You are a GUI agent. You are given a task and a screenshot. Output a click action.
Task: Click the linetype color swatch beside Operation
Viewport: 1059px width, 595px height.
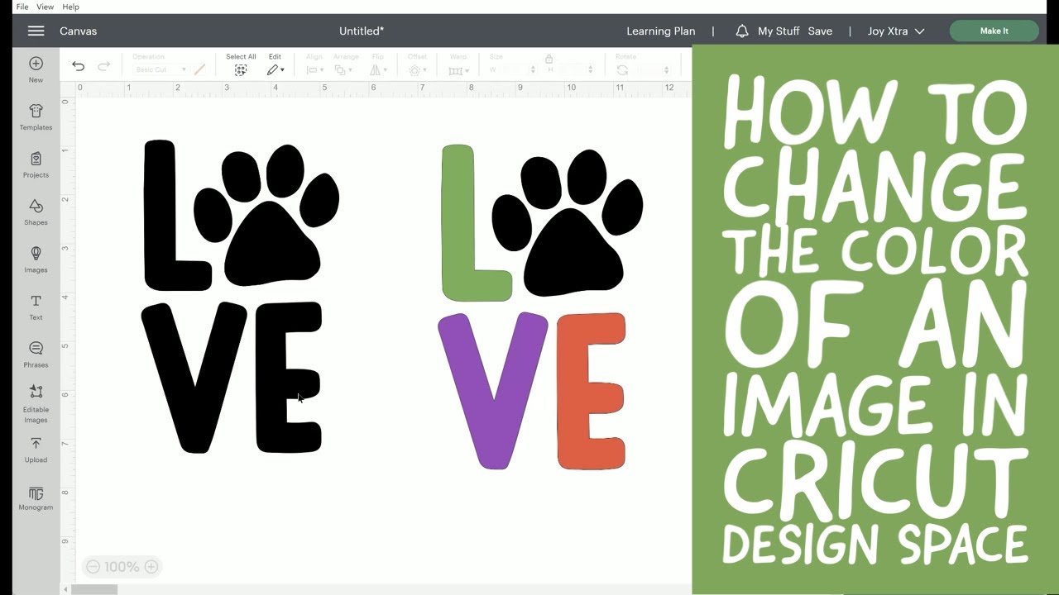[x=199, y=70]
